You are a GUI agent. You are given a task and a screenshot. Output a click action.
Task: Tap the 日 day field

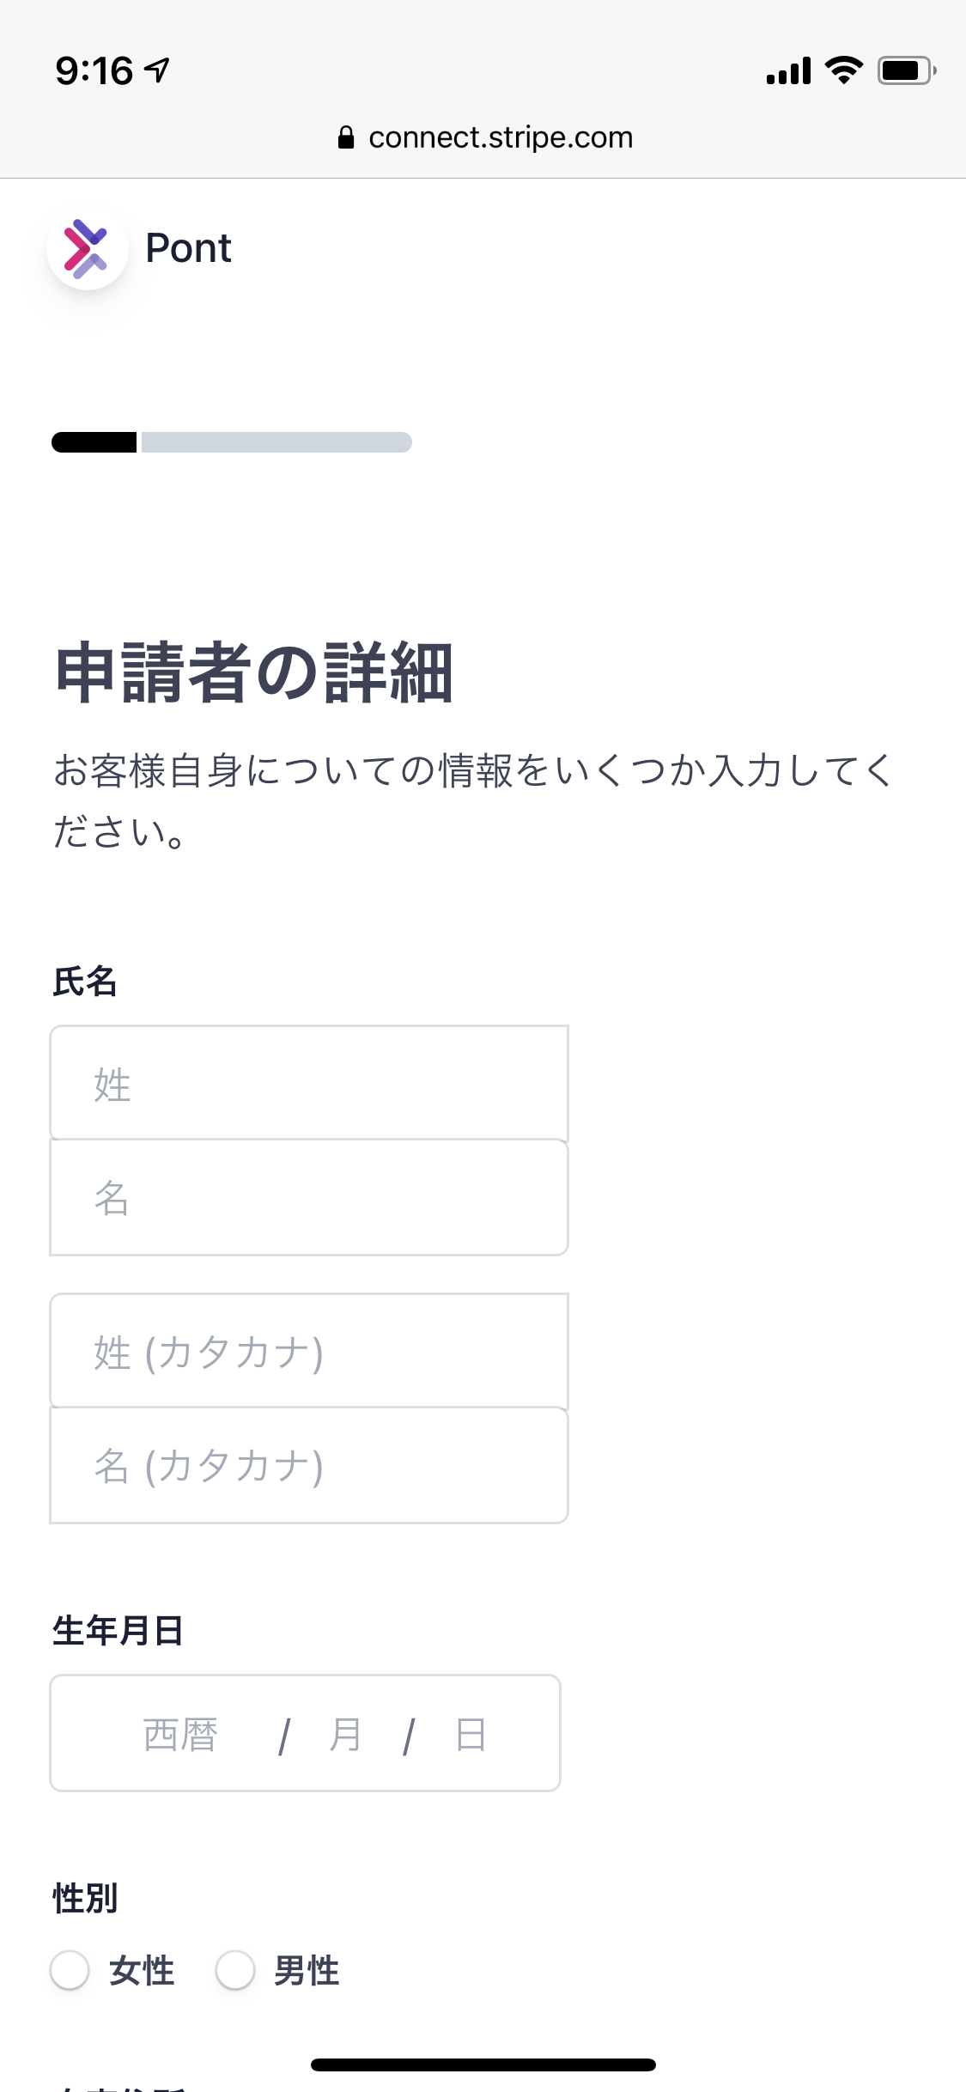[471, 1734]
